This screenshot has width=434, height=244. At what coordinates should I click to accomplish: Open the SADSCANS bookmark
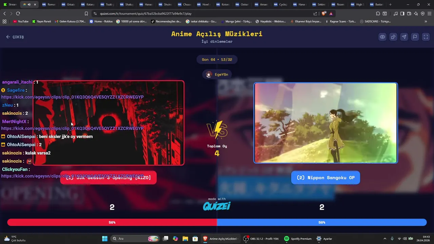[x=375, y=21]
